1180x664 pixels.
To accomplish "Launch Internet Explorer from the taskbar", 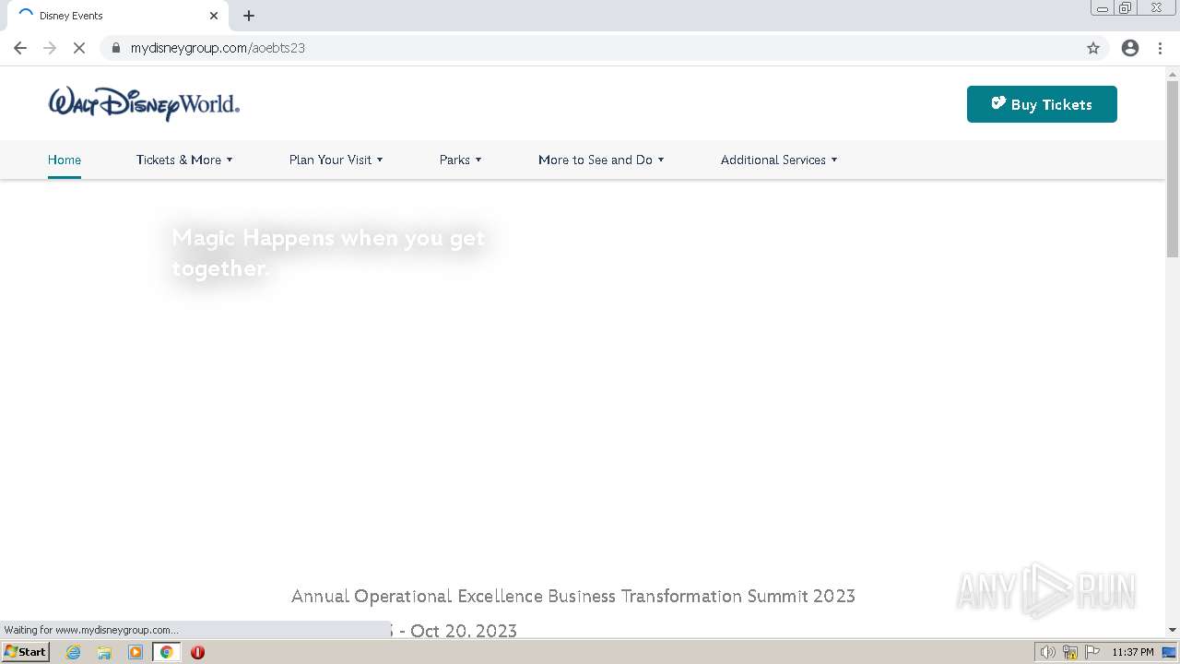I will coord(74,652).
